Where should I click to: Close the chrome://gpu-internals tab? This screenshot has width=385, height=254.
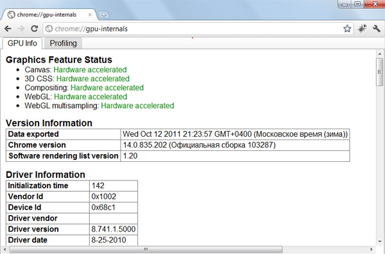[90, 15]
